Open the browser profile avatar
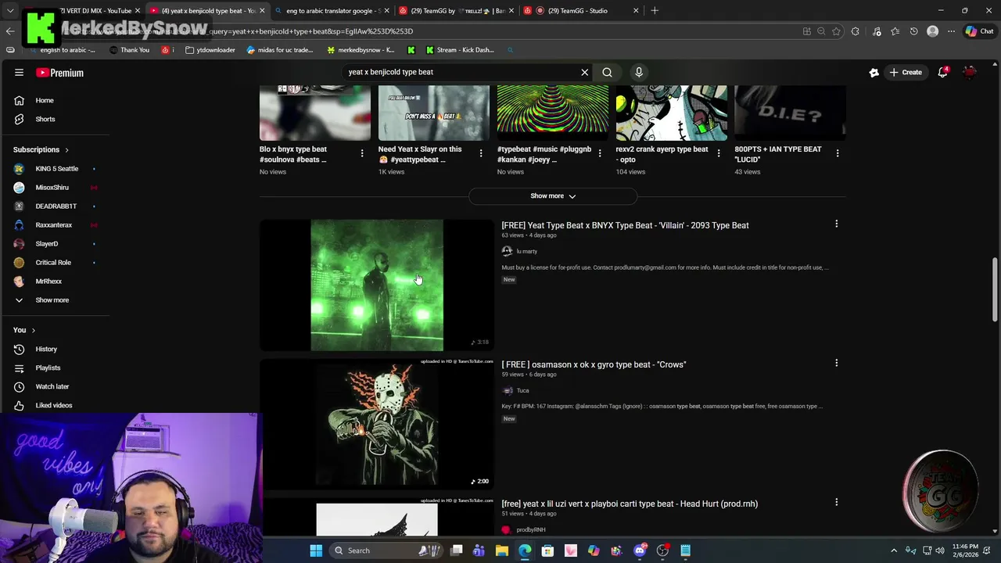 (x=932, y=31)
